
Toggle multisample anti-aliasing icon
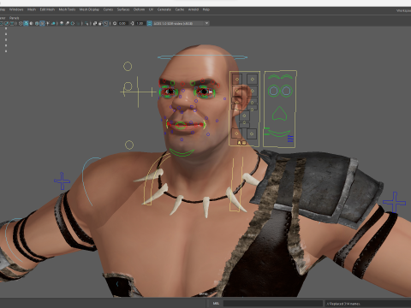coord(73,23)
